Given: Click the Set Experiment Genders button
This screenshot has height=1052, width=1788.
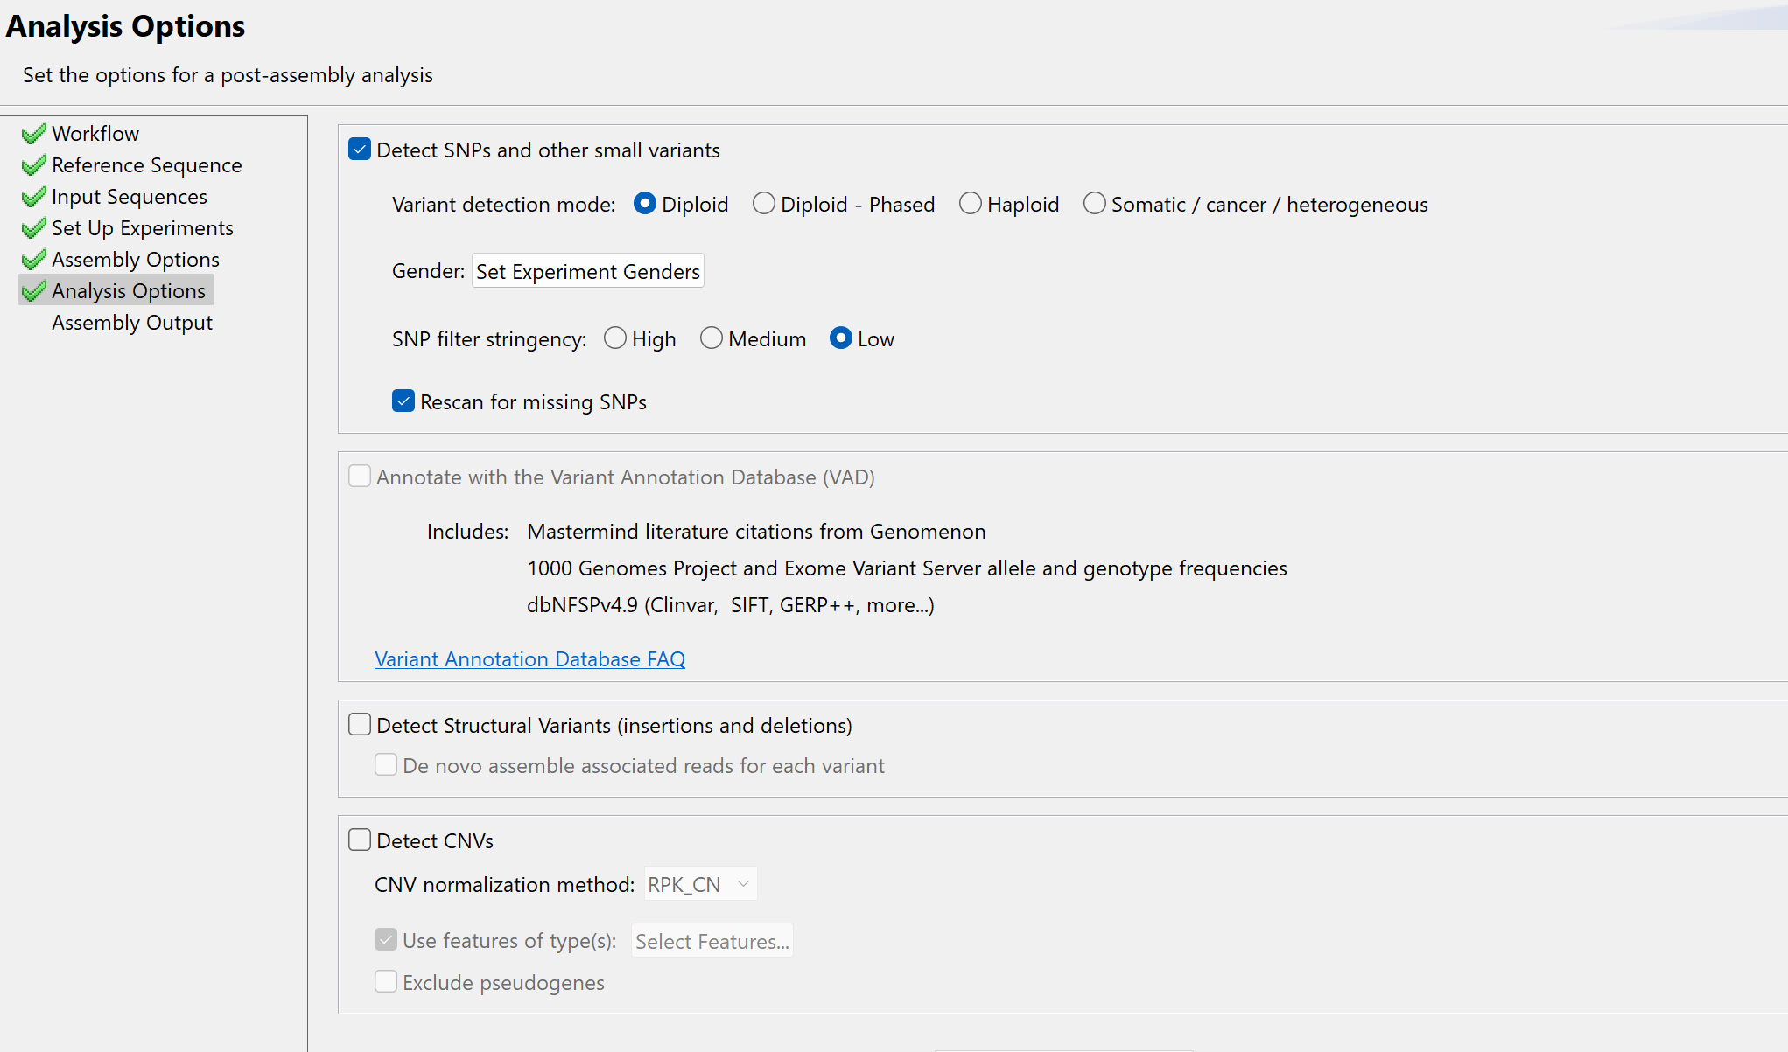Looking at the screenshot, I should (587, 271).
